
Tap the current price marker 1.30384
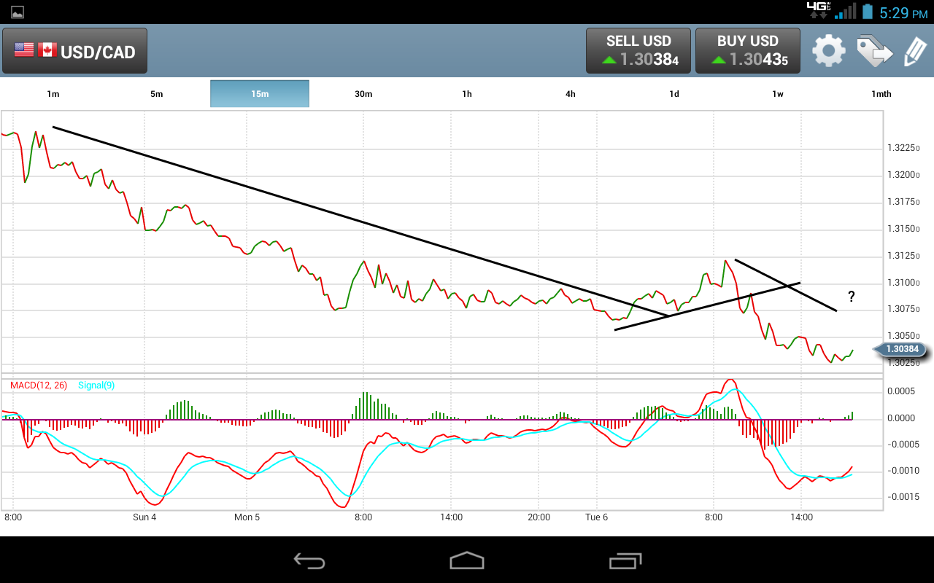(902, 349)
